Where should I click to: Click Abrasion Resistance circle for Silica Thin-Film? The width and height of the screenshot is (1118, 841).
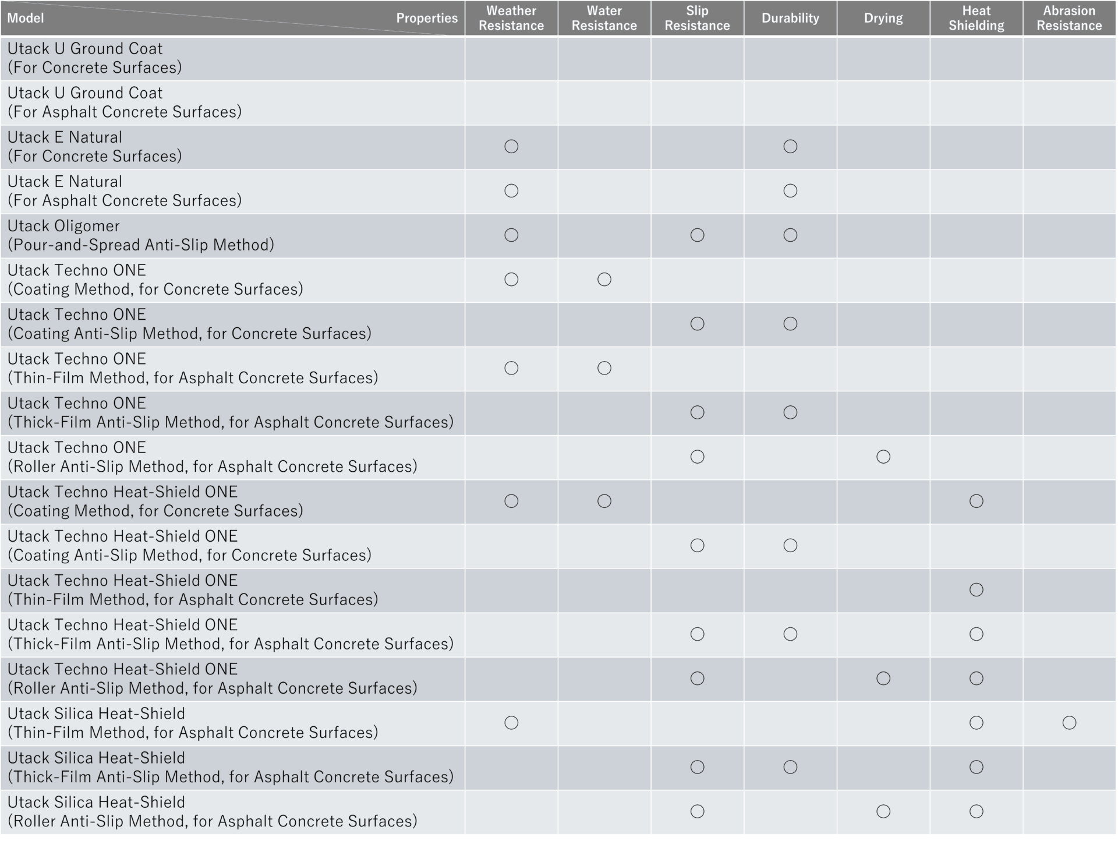click(x=1069, y=723)
